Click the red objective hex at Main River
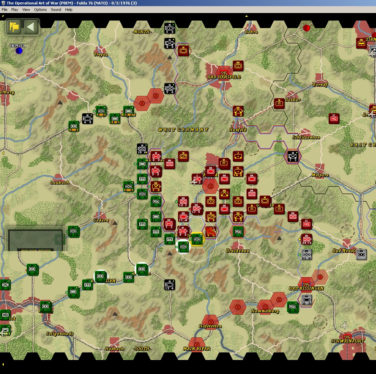The image size is (376, 374). [197, 345]
